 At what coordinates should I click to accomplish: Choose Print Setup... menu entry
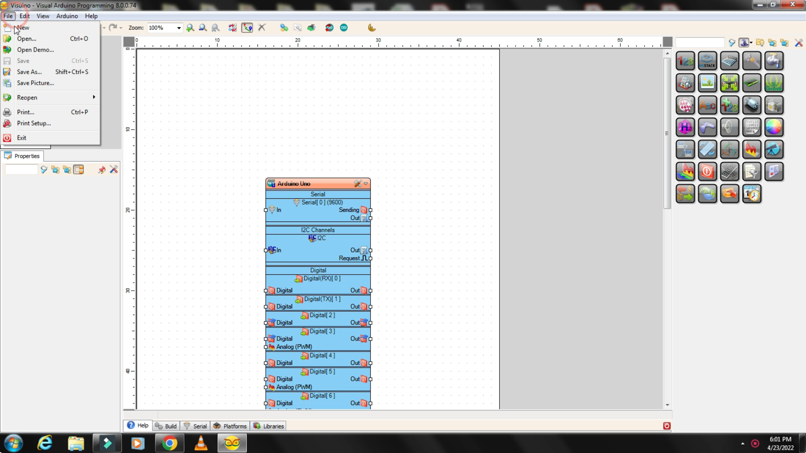coord(50,123)
